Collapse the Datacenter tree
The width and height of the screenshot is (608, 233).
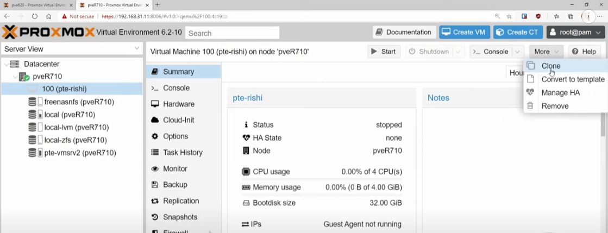click(x=6, y=64)
